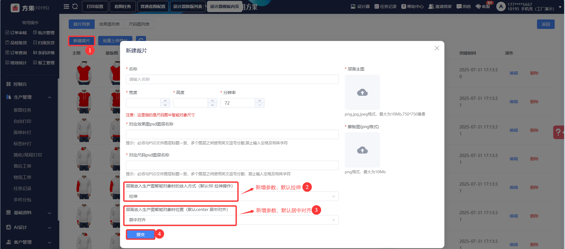
Task: Switch to the 设计器模版列表 tab
Action: pos(188,6)
